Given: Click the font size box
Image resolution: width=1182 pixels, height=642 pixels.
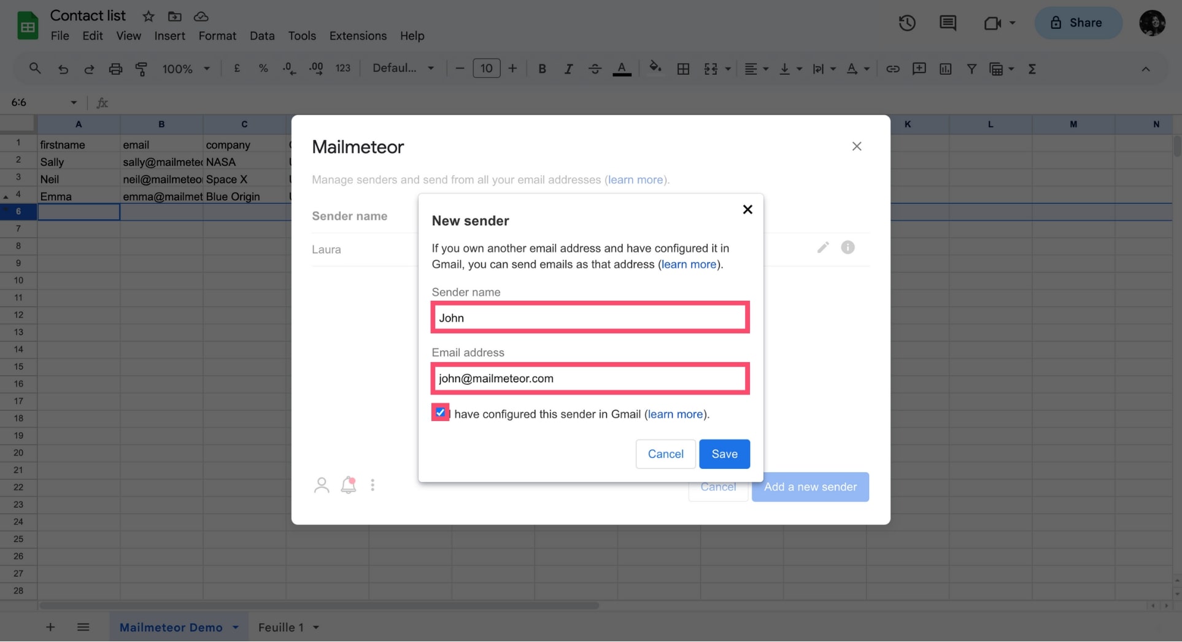Looking at the screenshot, I should tap(486, 68).
